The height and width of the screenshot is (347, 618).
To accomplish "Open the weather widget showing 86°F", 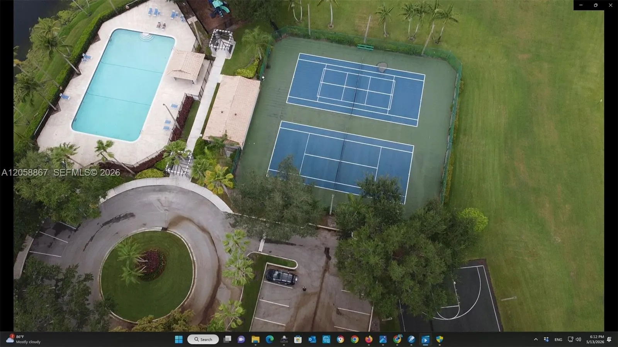I will [x=23, y=339].
